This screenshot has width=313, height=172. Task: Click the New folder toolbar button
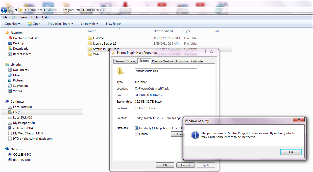coord(113,24)
